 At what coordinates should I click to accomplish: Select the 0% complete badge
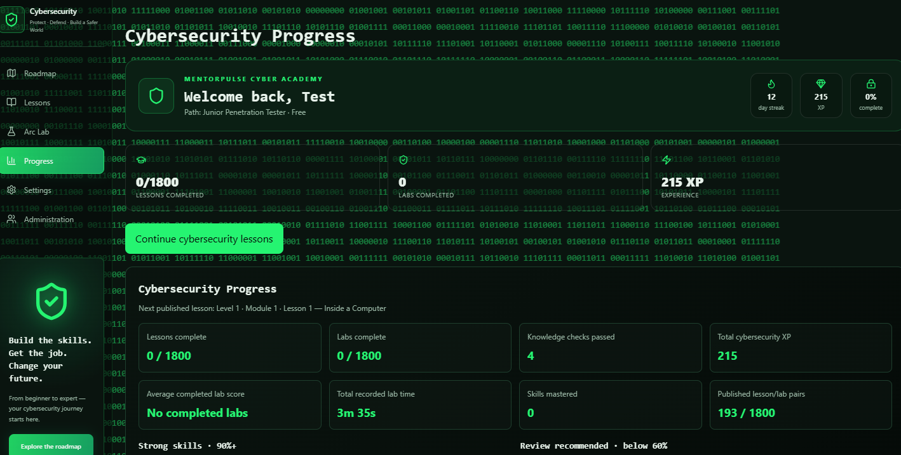[x=871, y=96]
